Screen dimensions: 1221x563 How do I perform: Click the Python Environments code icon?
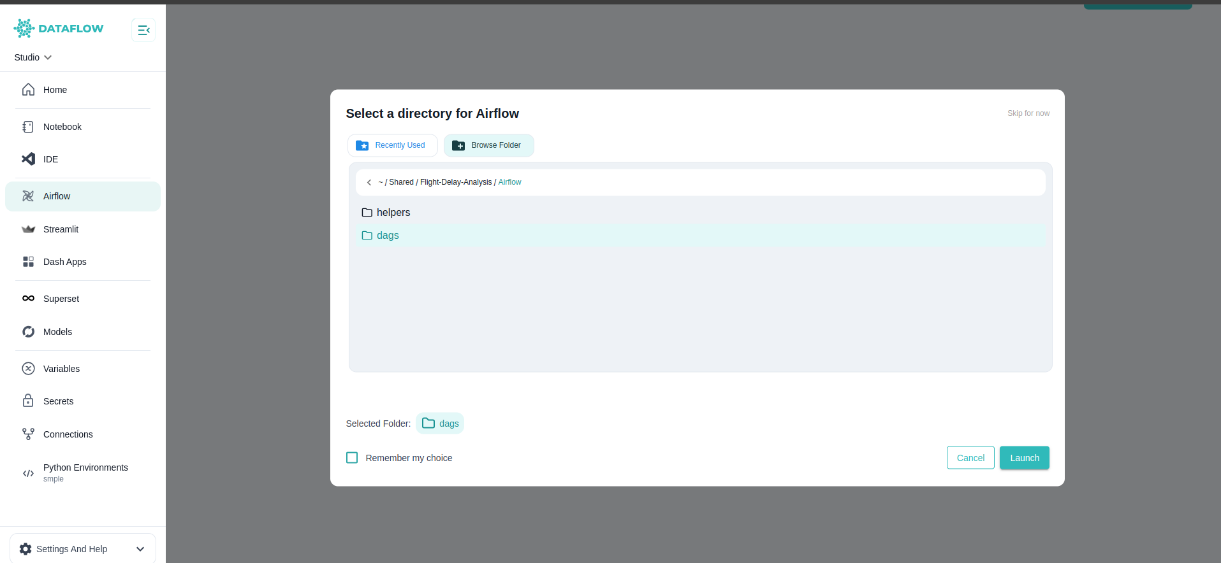tap(28, 473)
